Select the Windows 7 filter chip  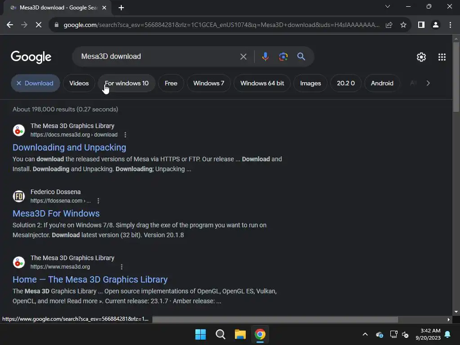(208, 83)
